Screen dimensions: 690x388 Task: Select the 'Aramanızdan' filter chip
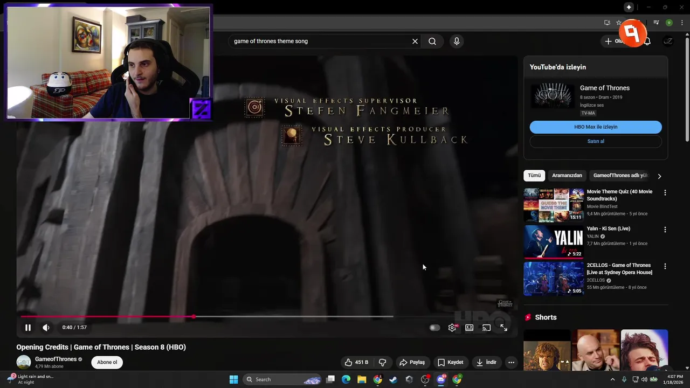567,176
